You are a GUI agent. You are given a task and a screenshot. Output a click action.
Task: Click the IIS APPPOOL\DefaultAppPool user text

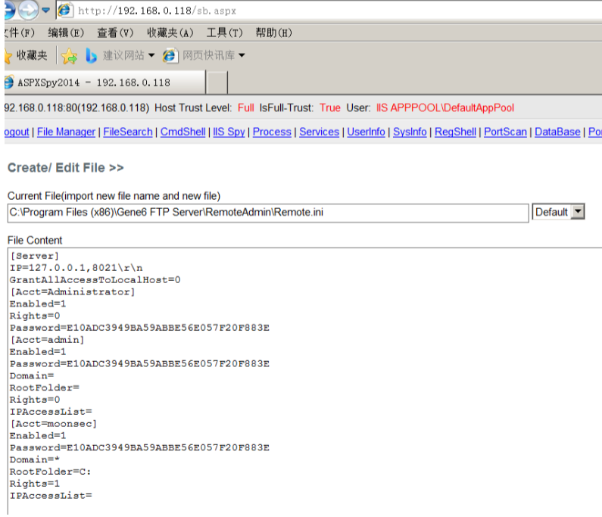[445, 107]
